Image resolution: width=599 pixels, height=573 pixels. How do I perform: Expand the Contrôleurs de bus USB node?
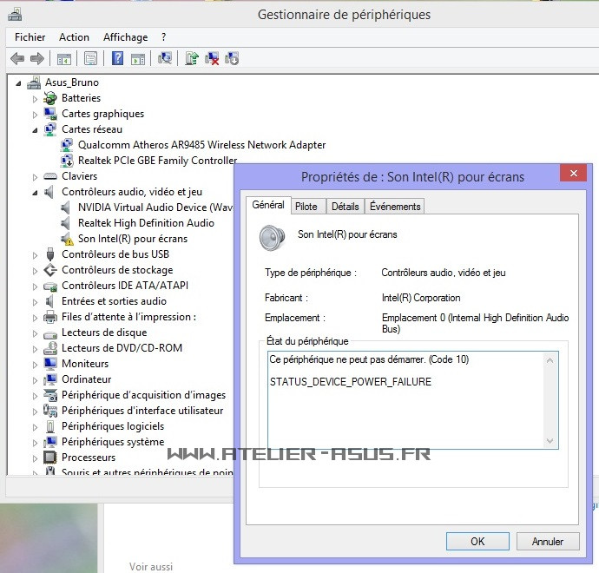[36, 255]
